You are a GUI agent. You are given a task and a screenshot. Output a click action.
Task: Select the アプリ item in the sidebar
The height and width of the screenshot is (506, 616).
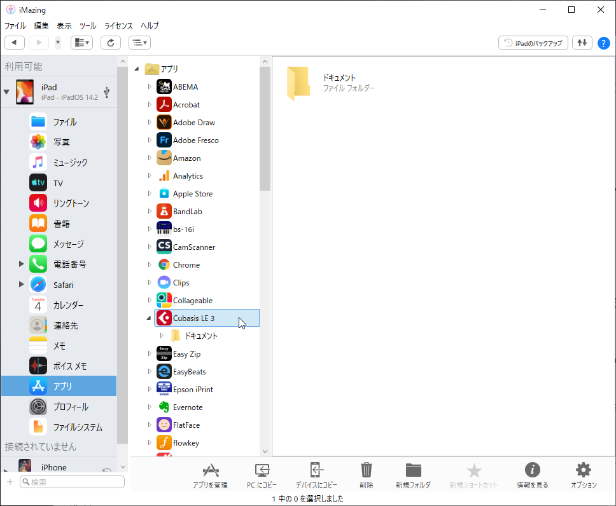tap(59, 386)
